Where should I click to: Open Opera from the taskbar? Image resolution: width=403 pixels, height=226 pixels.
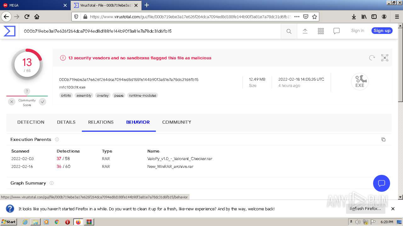click(x=67, y=222)
